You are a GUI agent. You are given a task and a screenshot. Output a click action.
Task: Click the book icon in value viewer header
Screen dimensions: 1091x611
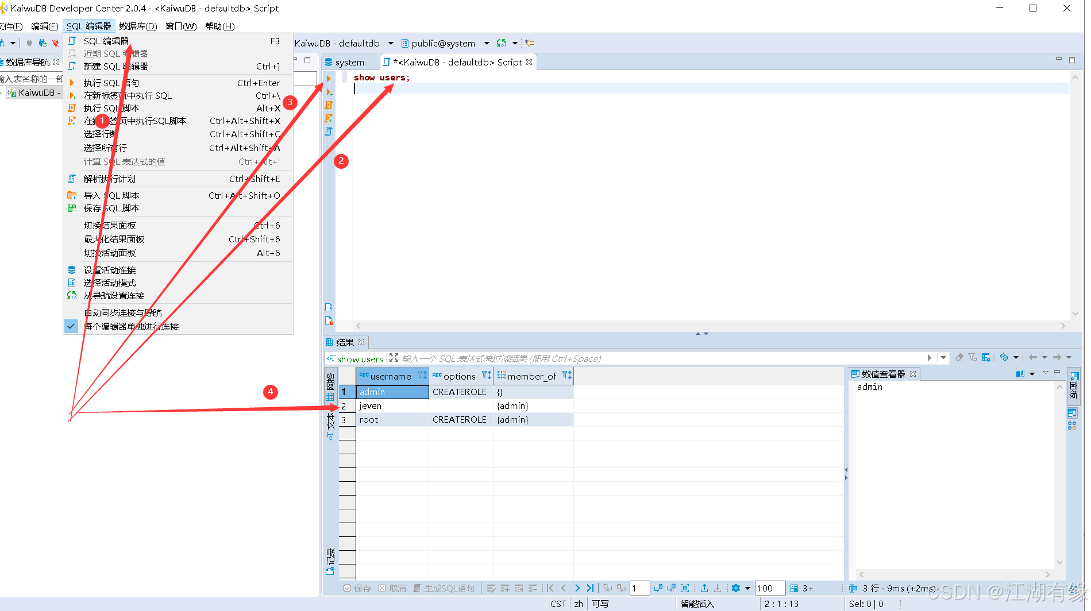pyautogui.click(x=1020, y=374)
